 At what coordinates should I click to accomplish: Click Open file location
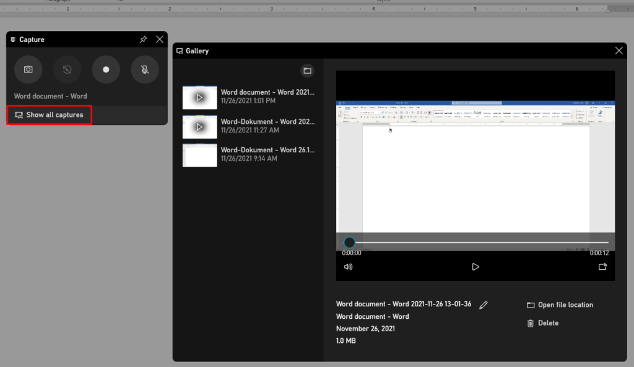click(560, 304)
